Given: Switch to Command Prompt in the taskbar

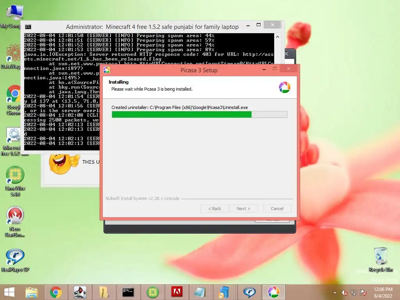Looking at the screenshot, I should (128, 292).
